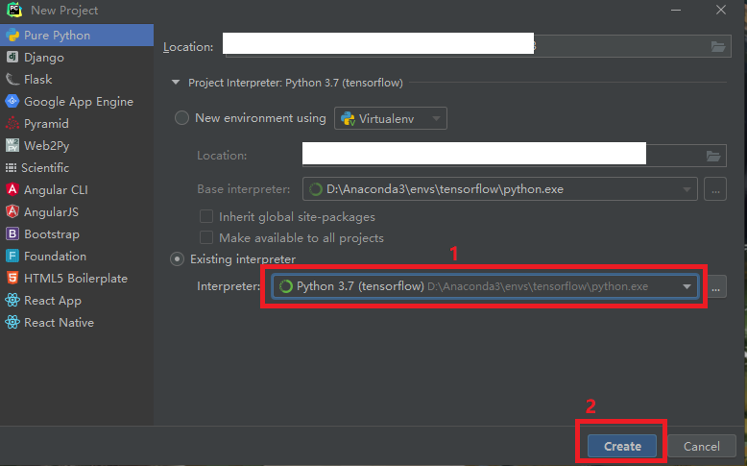Click the Cancel button
747x466 pixels.
[x=701, y=446]
